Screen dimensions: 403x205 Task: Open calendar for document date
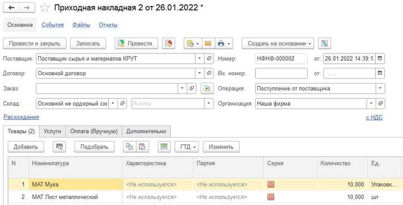[x=380, y=58]
